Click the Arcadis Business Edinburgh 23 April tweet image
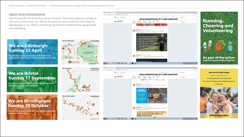The height and width of the screenshot is (137, 244). [152, 96]
